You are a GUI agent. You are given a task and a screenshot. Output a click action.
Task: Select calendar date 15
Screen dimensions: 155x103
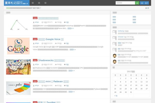click(x=120, y=85)
